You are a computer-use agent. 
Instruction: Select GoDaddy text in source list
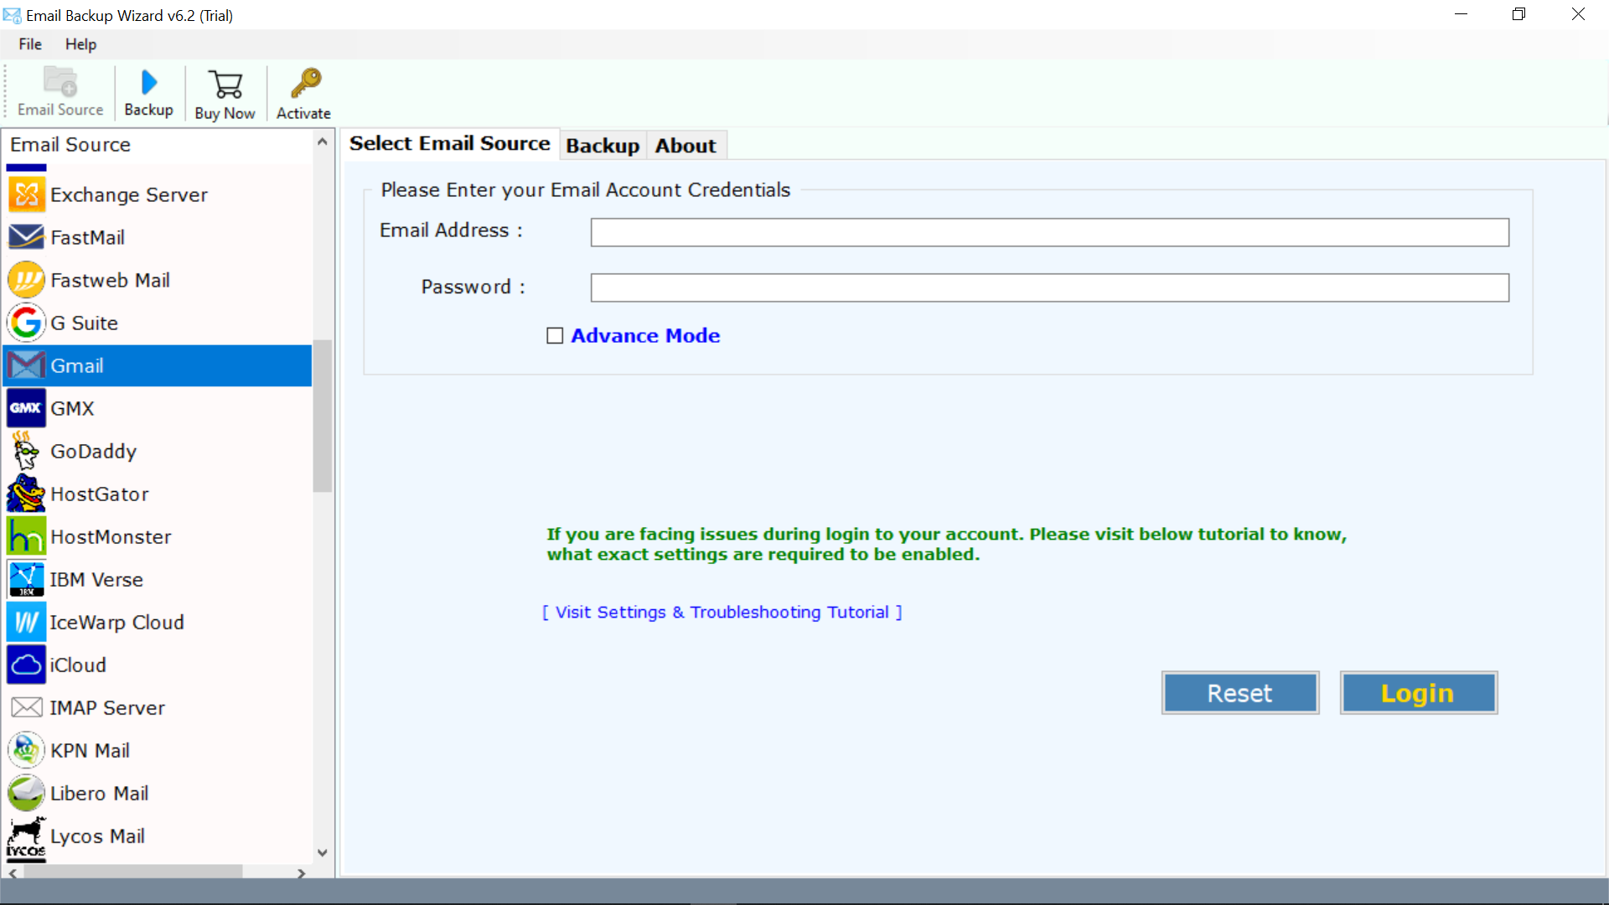coord(93,451)
